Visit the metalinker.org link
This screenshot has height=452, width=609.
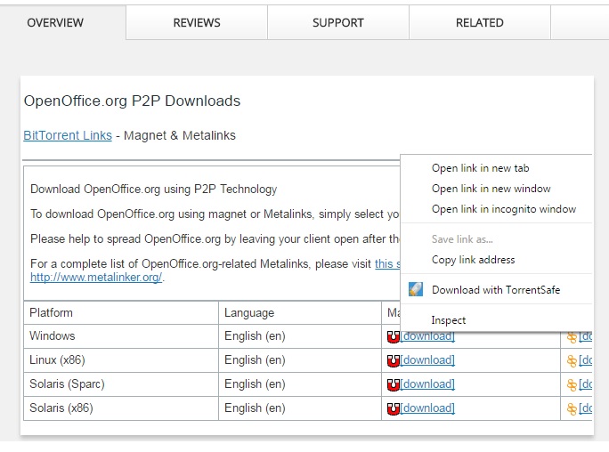click(x=96, y=278)
